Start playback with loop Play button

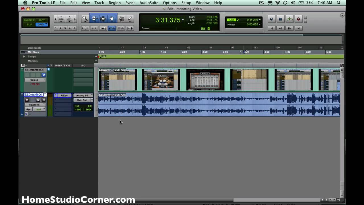pos(289,19)
